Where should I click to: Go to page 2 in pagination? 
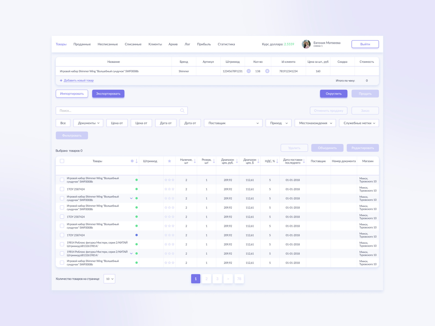point(206,279)
